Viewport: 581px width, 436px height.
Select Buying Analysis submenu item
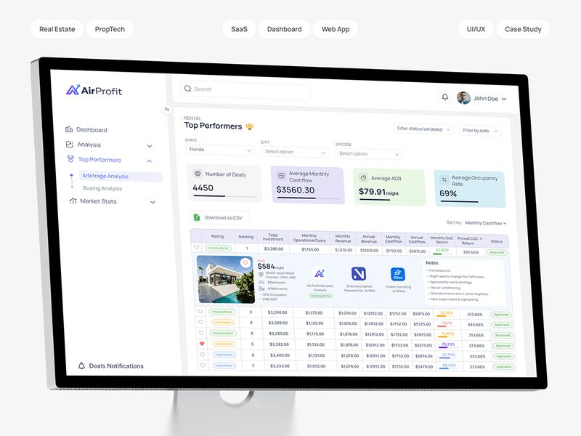coord(102,188)
